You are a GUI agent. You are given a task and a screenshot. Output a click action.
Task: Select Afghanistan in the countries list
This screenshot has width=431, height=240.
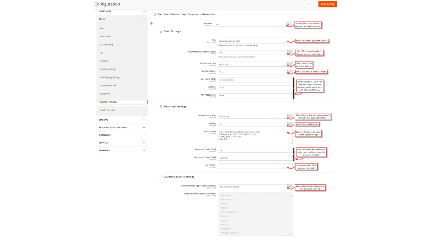[x=226, y=195]
